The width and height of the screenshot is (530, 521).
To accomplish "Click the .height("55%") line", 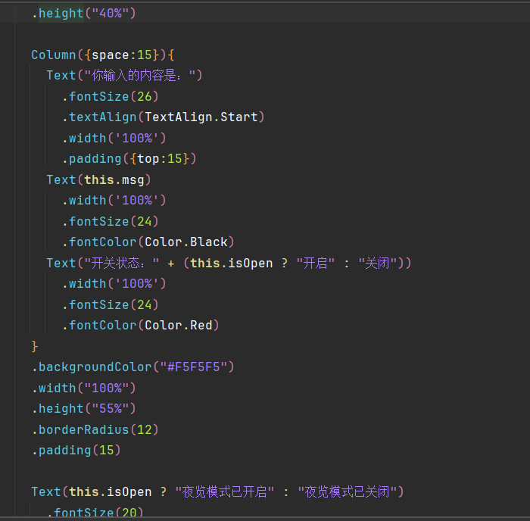I will [x=84, y=409].
